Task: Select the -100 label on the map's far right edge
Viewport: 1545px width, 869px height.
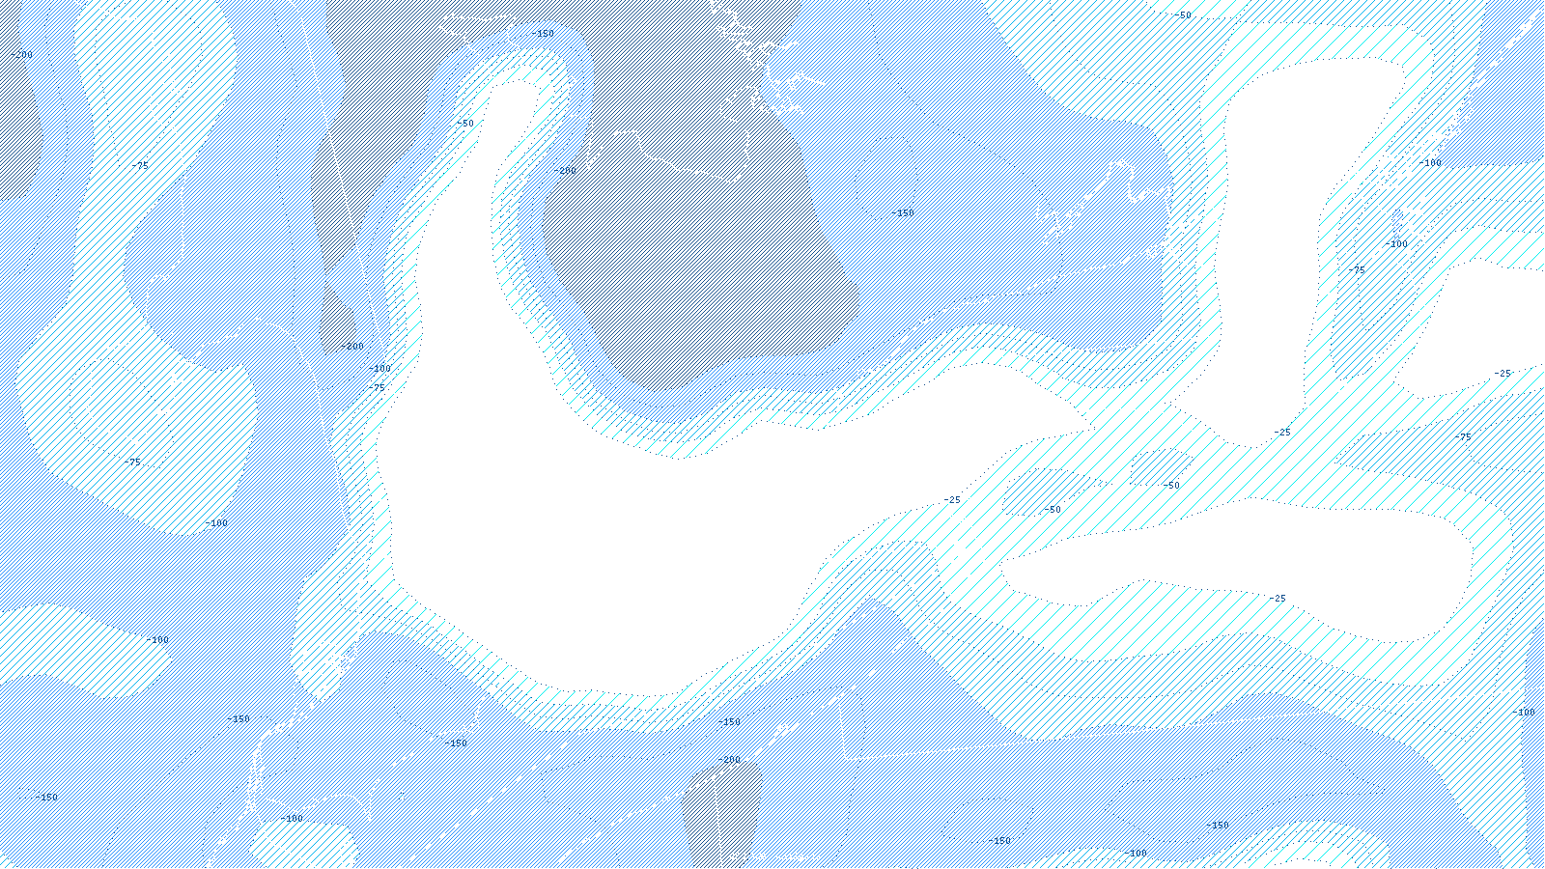Action: (x=1524, y=713)
